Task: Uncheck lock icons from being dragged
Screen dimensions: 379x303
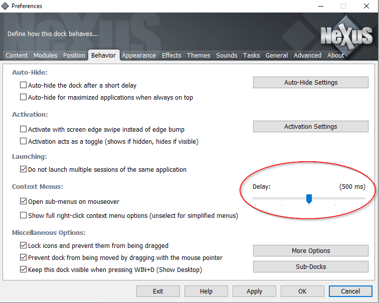Action: point(23,246)
